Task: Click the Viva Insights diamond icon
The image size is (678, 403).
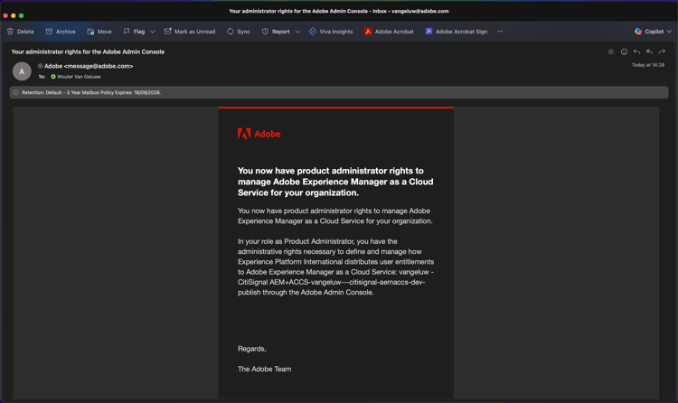Action: pos(313,32)
